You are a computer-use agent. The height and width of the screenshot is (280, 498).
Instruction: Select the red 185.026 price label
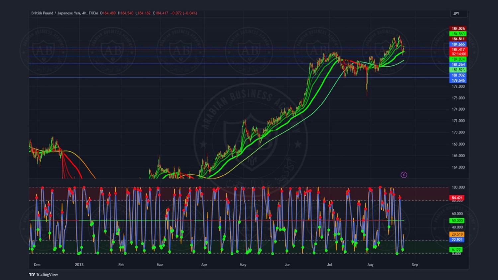click(x=458, y=29)
